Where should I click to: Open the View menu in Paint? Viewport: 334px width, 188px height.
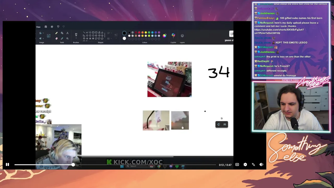(x=38, y=27)
